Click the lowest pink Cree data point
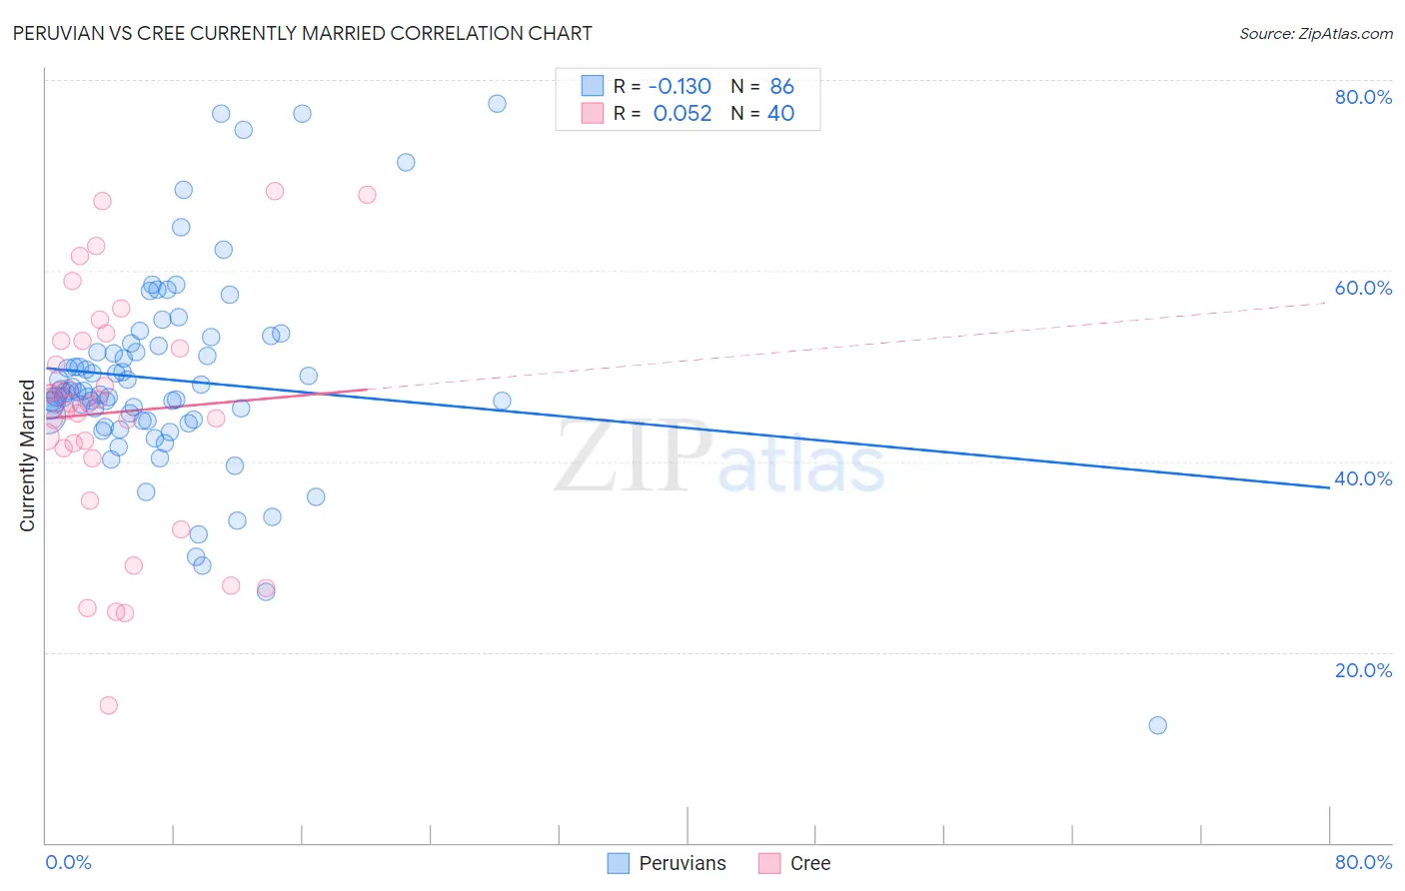This screenshot has width=1405, height=891. point(109,705)
